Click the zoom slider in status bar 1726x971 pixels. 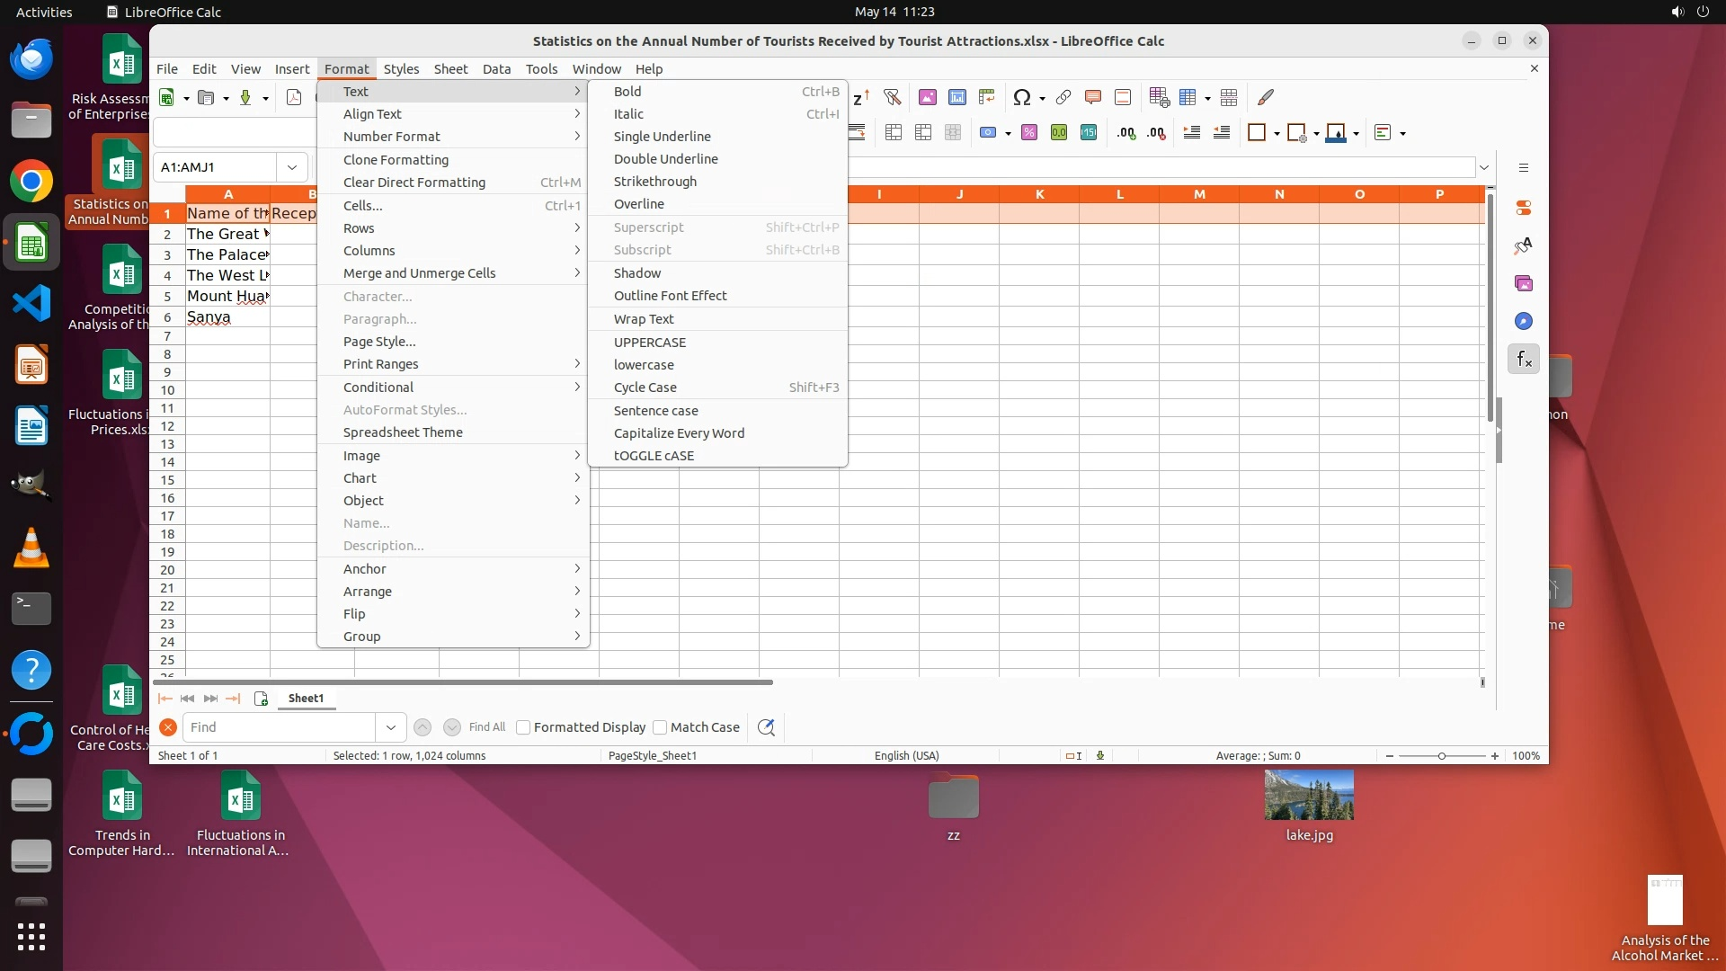tap(1441, 756)
